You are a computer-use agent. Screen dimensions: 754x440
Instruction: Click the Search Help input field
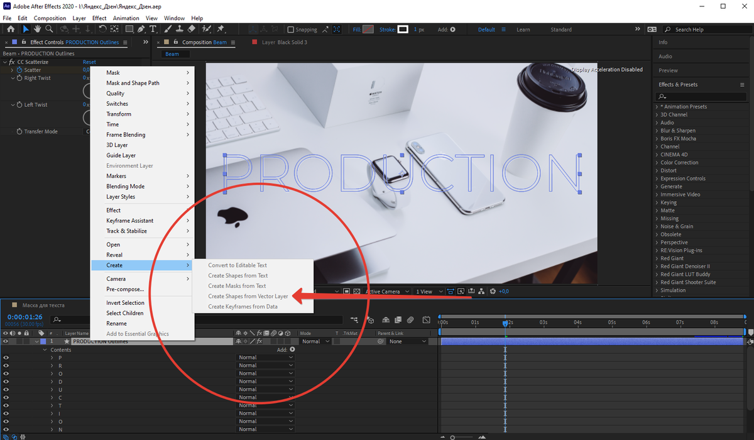click(708, 30)
